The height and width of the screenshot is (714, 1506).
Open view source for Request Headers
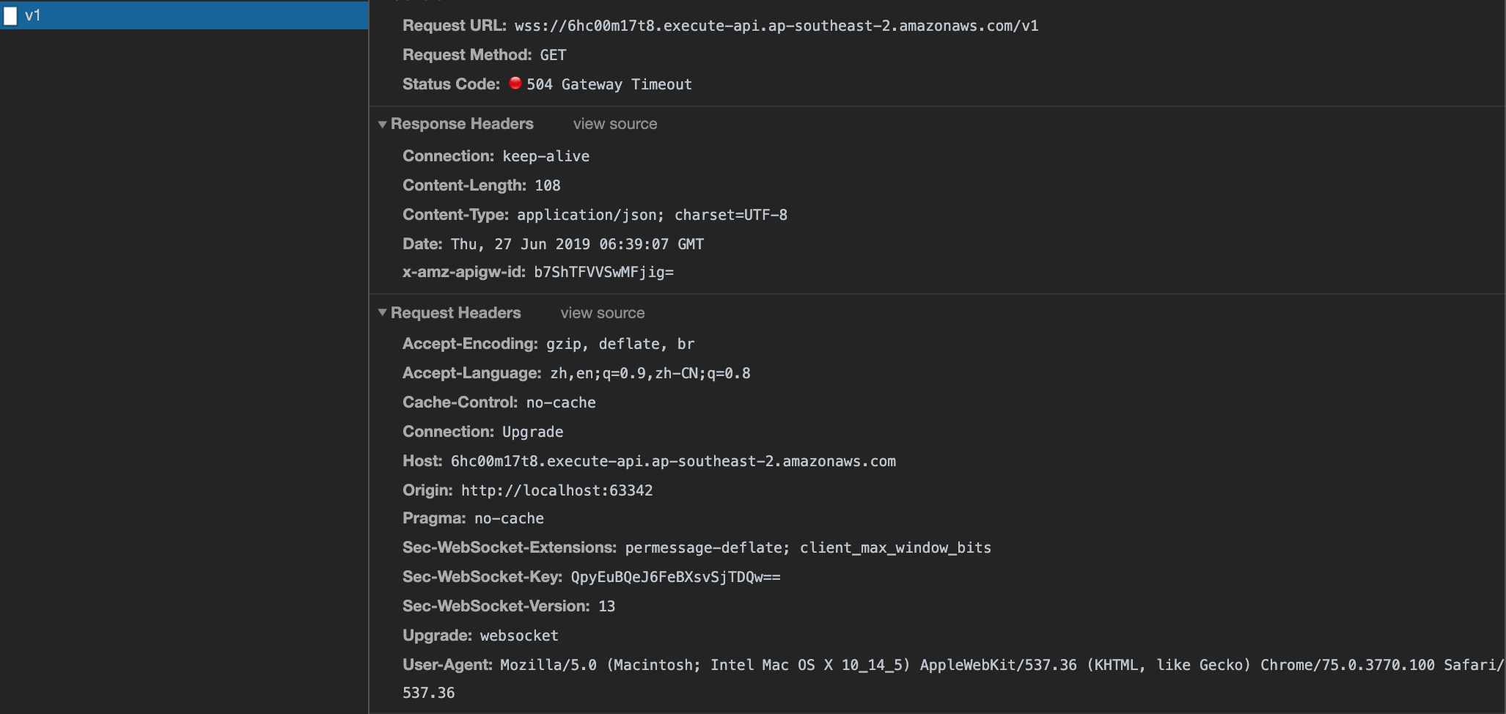[603, 313]
